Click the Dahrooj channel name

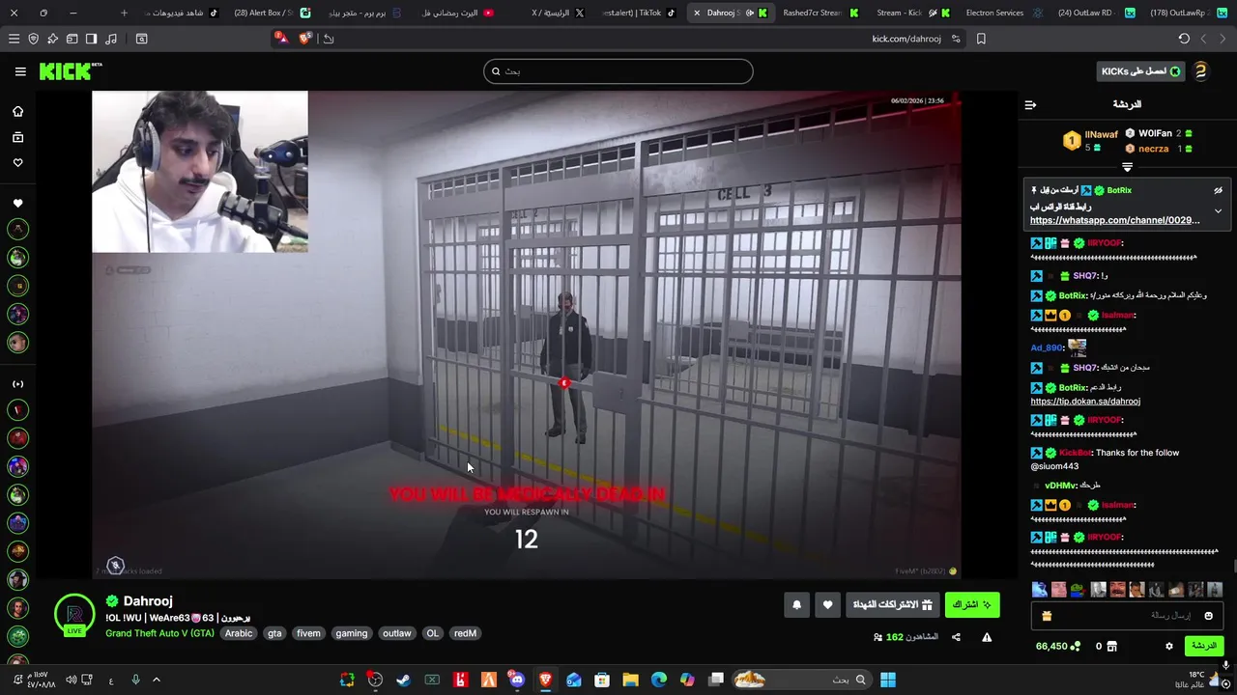pos(148,601)
